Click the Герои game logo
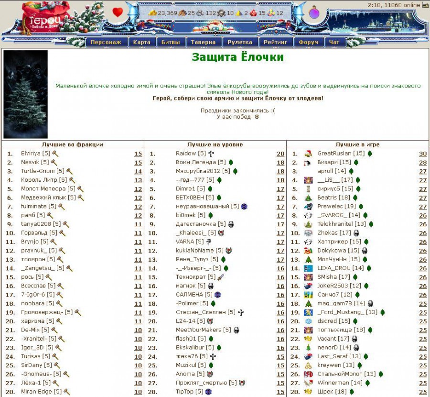Screen dimensions: 430x397 (45, 21)
